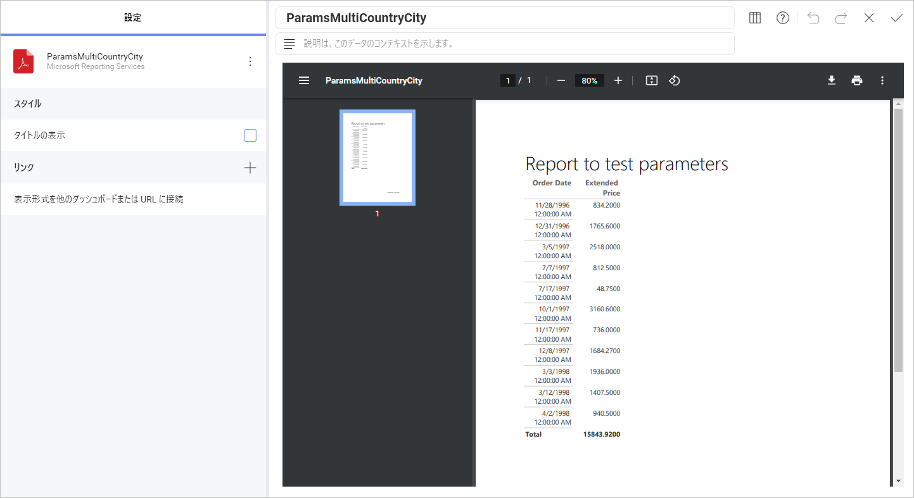The height and width of the screenshot is (498, 914).
Task: Enable the タイトルの表示 checkbox
Action: (250, 135)
